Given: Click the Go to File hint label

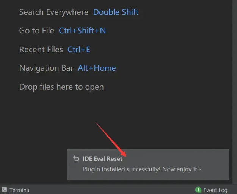Looking at the screenshot, I should 37,31.
